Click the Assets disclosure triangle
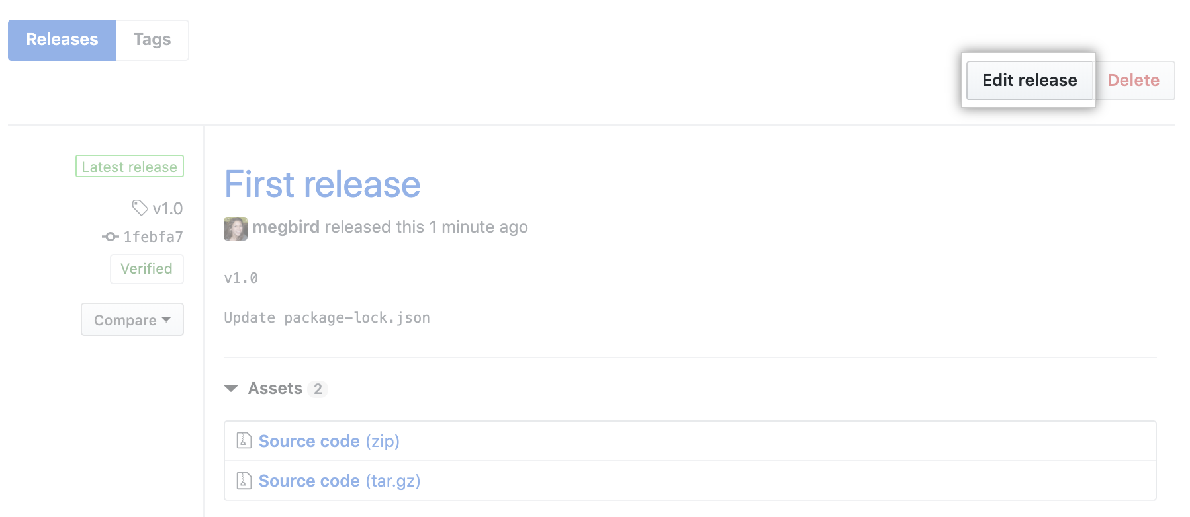 point(230,388)
